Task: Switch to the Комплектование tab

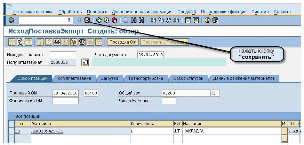Action: [74, 78]
